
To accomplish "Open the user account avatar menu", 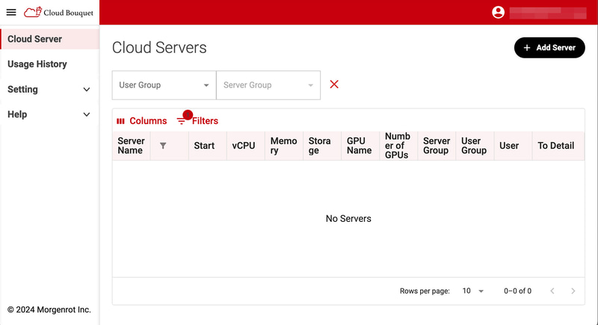I will tap(498, 12).
